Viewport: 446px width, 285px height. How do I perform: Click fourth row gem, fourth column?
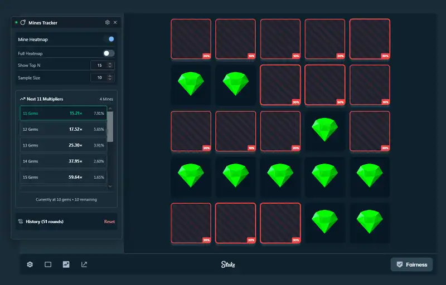point(325,175)
